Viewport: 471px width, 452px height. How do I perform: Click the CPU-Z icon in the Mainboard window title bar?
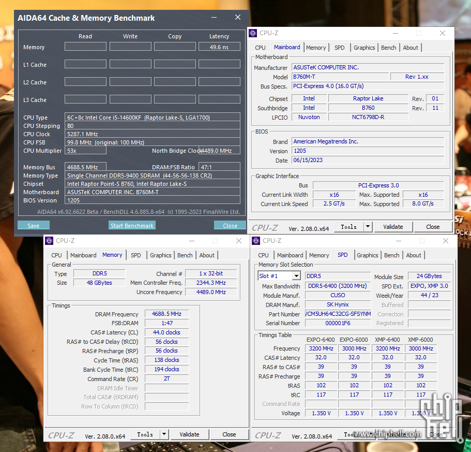coord(253,33)
